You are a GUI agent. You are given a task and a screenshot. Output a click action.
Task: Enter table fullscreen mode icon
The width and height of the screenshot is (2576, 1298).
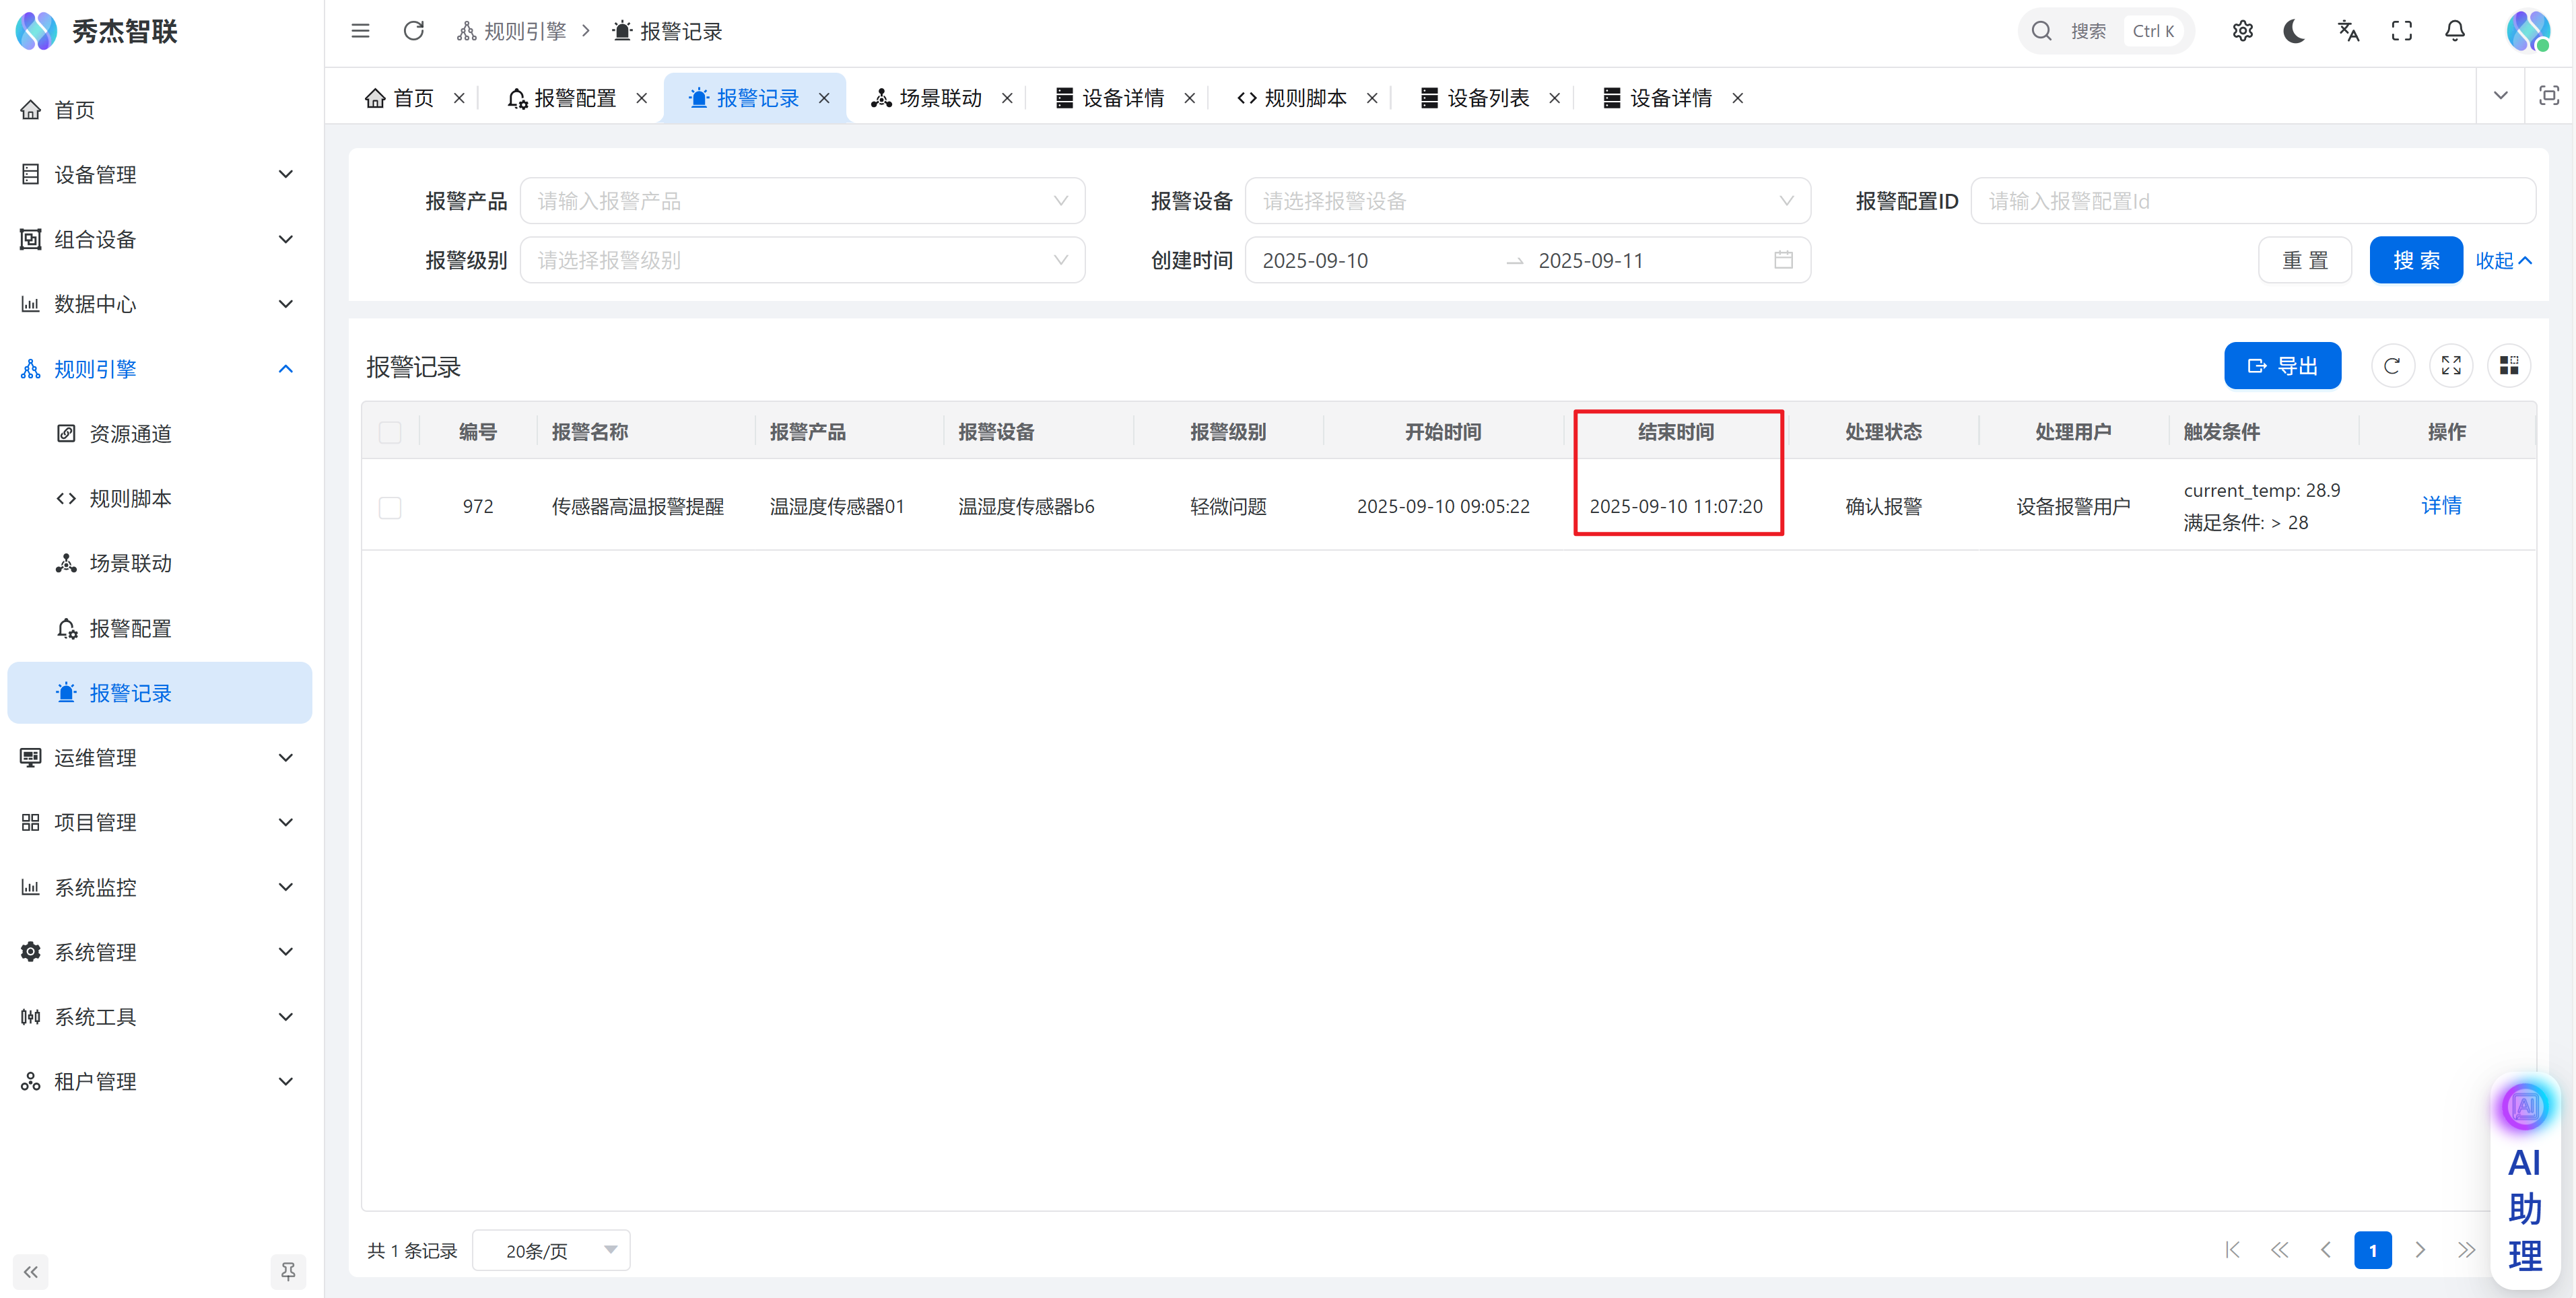2450,366
